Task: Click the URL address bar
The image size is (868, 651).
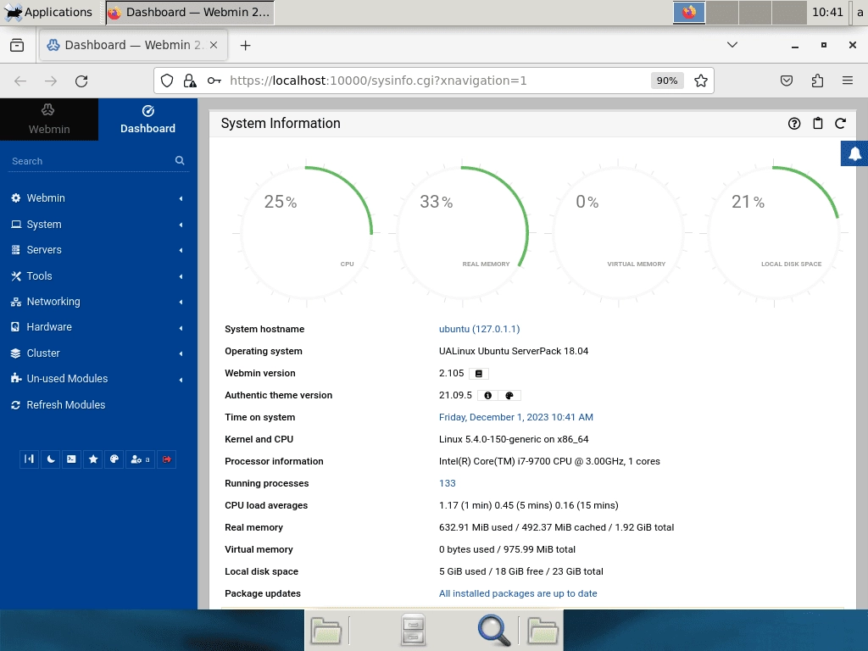Action: [435, 81]
